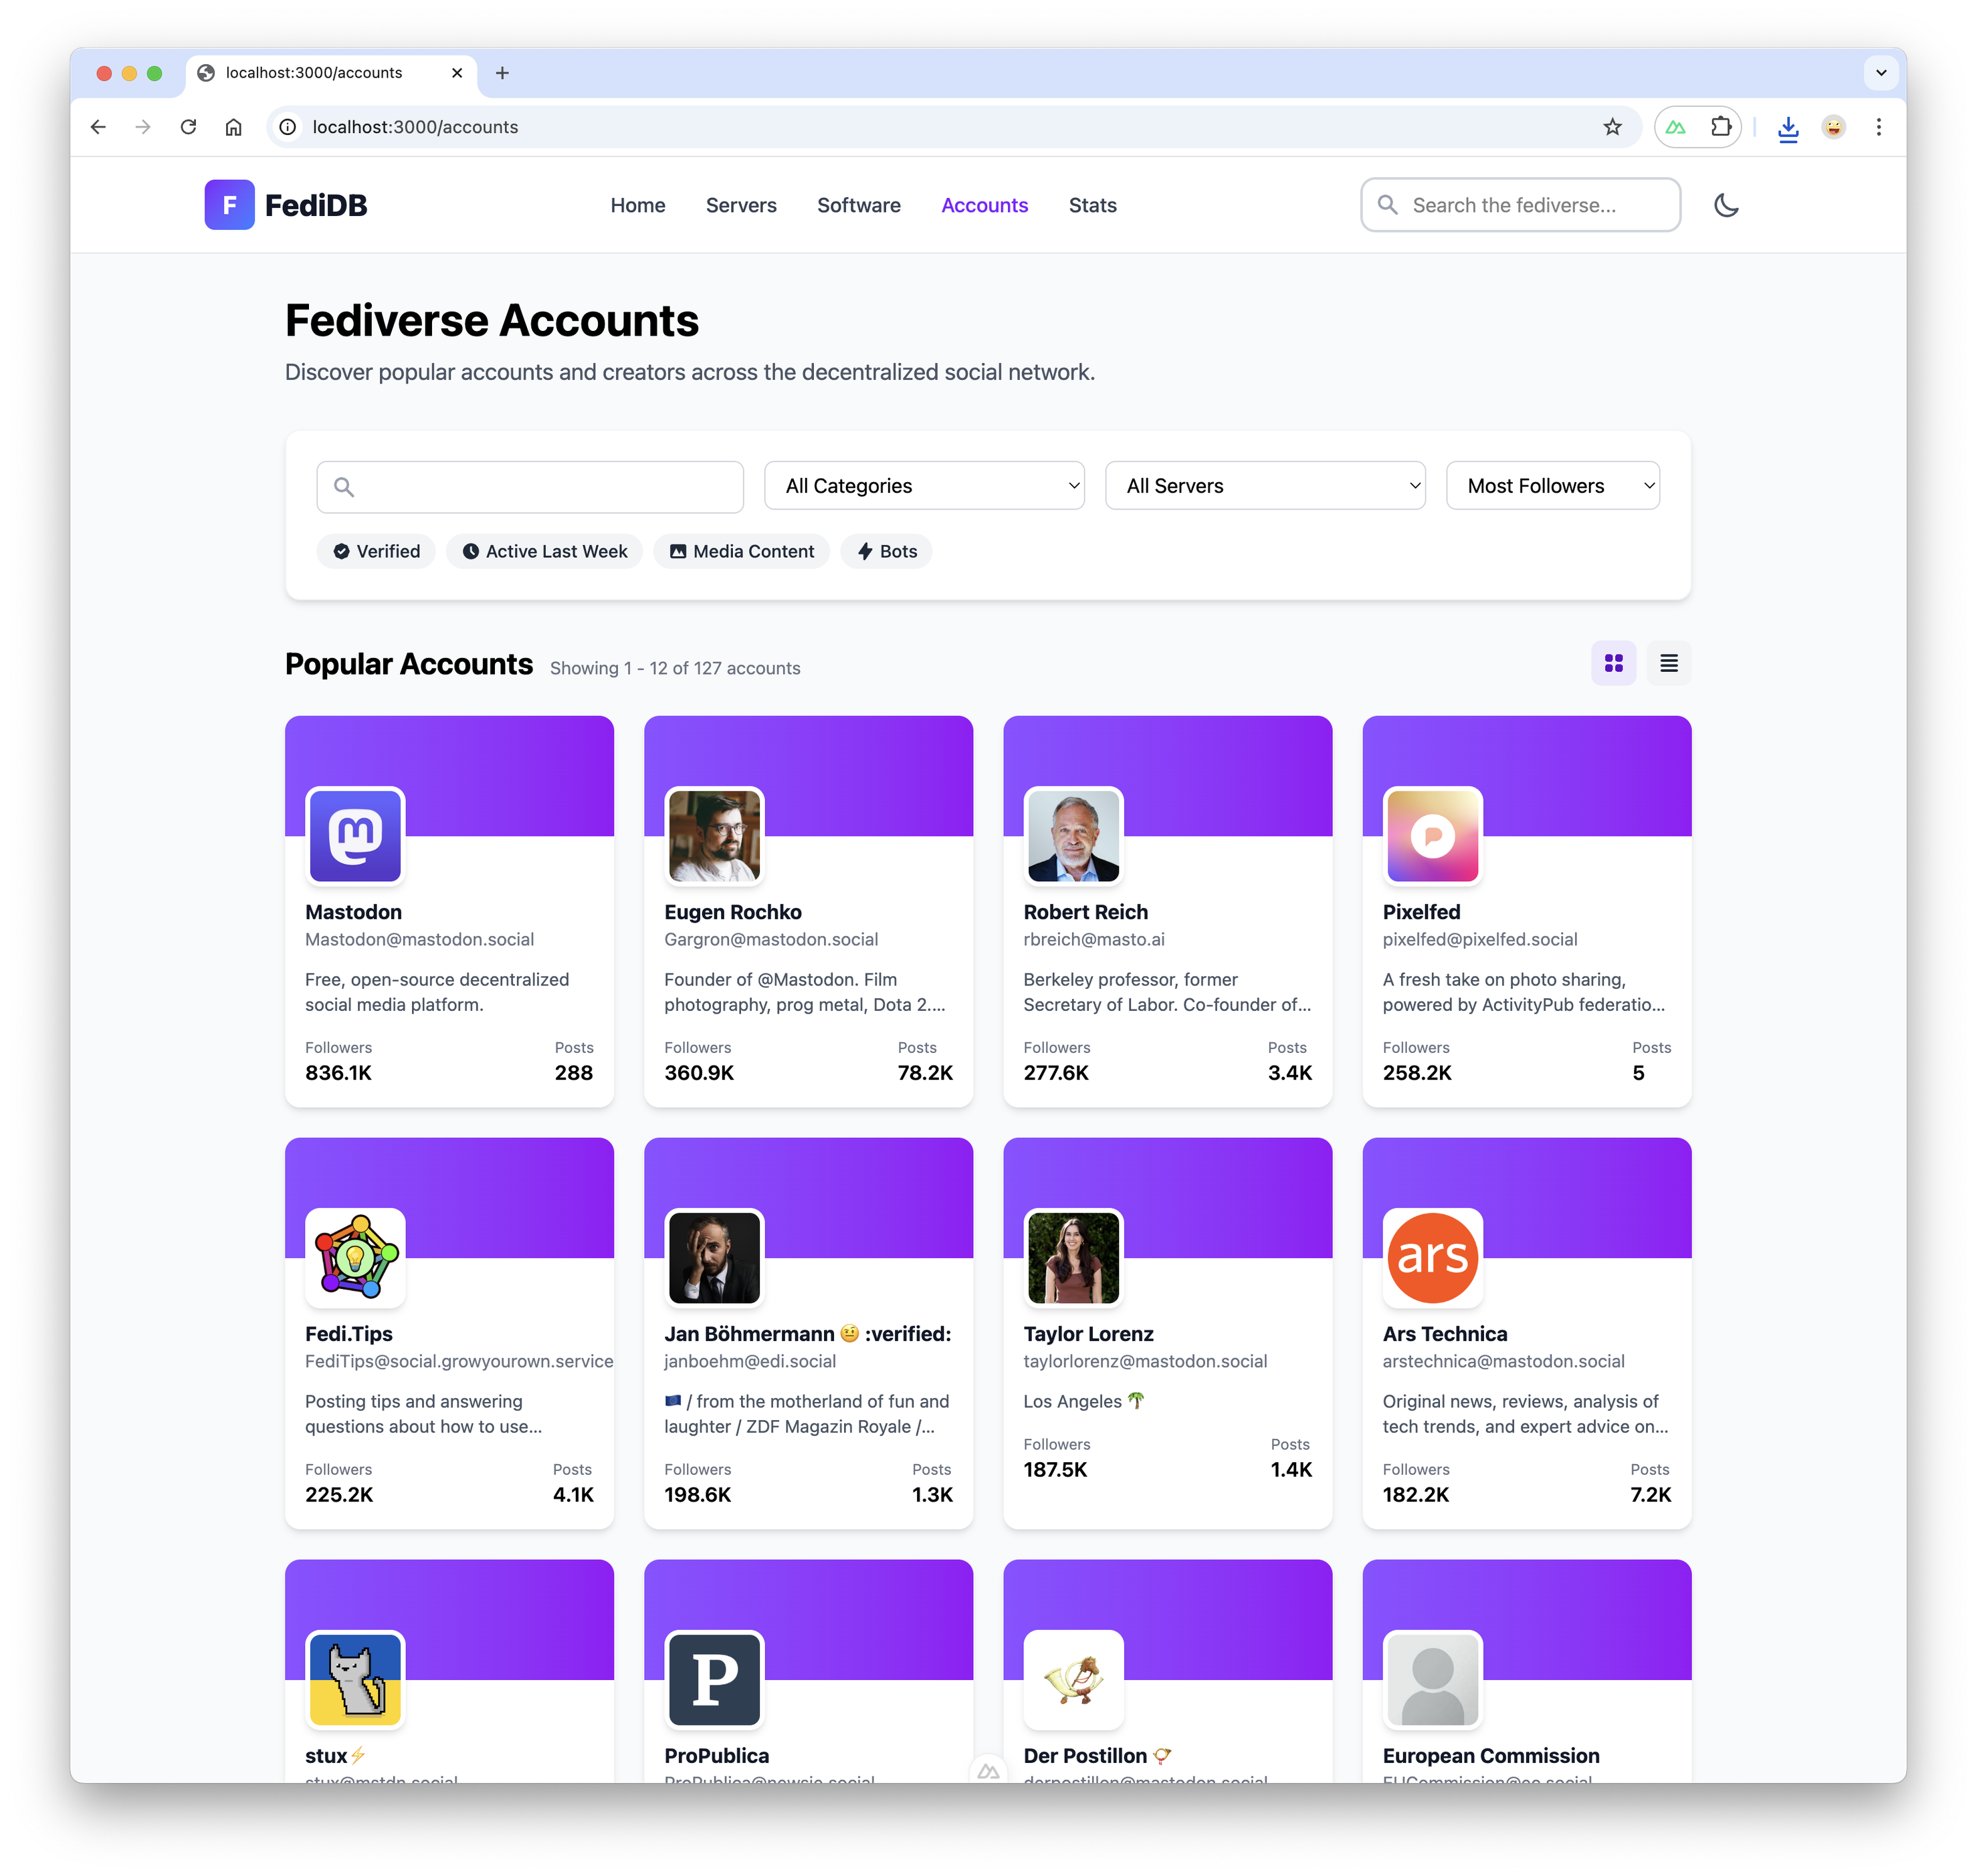The image size is (1977, 1876).
Task: Open the browser profile avatar
Action: (x=1833, y=127)
